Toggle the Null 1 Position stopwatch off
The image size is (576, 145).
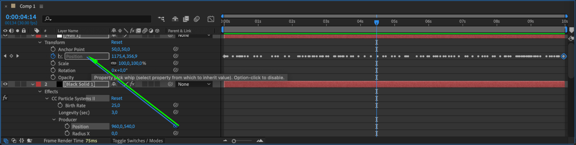coord(53,56)
